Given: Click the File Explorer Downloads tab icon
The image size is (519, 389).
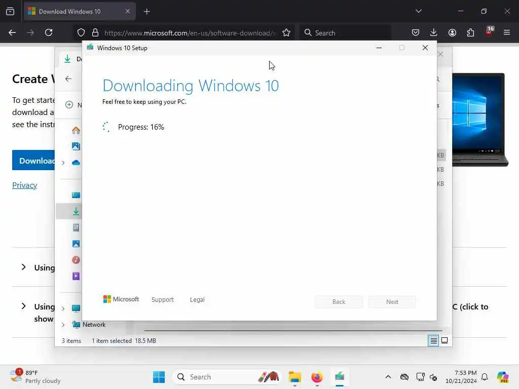Looking at the screenshot, I should 67,59.
